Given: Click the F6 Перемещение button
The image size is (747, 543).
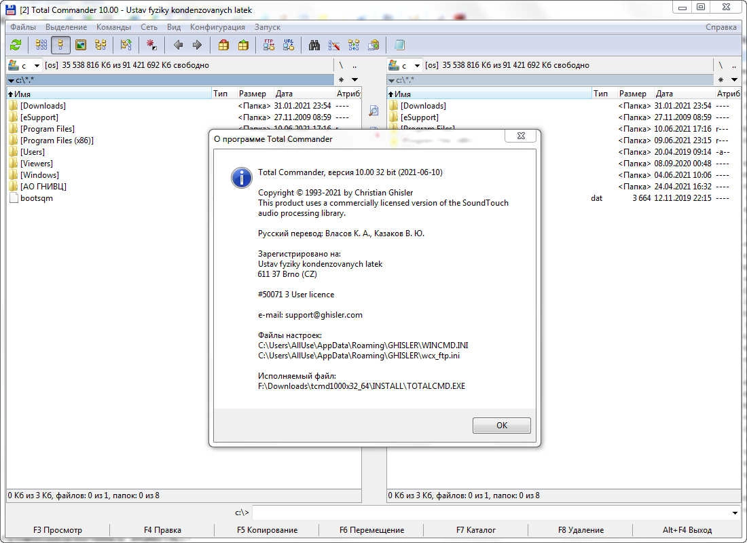Looking at the screenshot, I should [x=371, y=530].
